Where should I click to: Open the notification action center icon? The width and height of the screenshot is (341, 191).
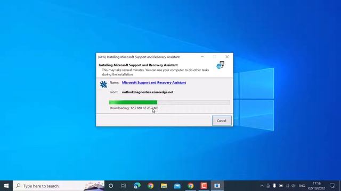[332, 186]
